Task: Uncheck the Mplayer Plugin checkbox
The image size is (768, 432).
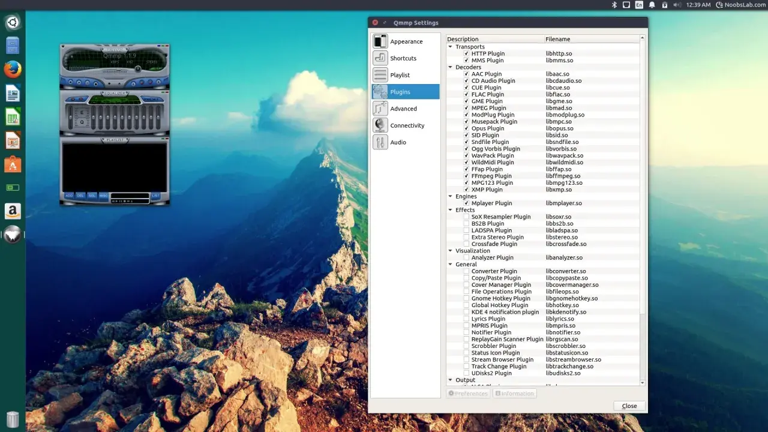Action: (466, 203)
